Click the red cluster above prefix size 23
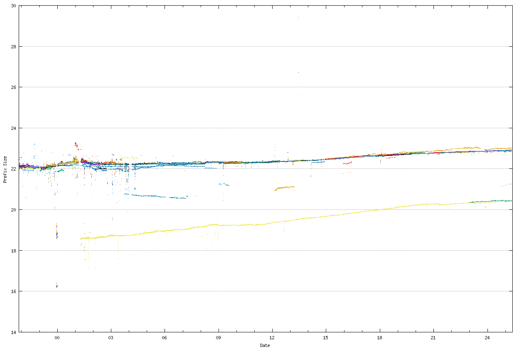 click(x=77, y=145)
